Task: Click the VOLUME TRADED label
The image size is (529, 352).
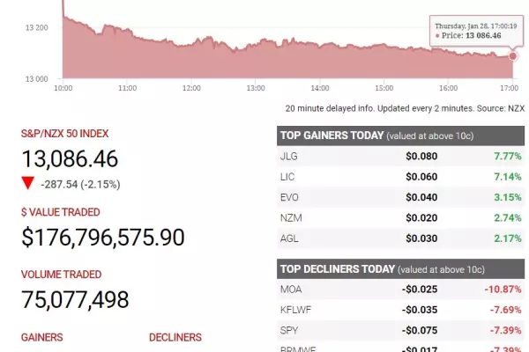Action: coord(61,275)
